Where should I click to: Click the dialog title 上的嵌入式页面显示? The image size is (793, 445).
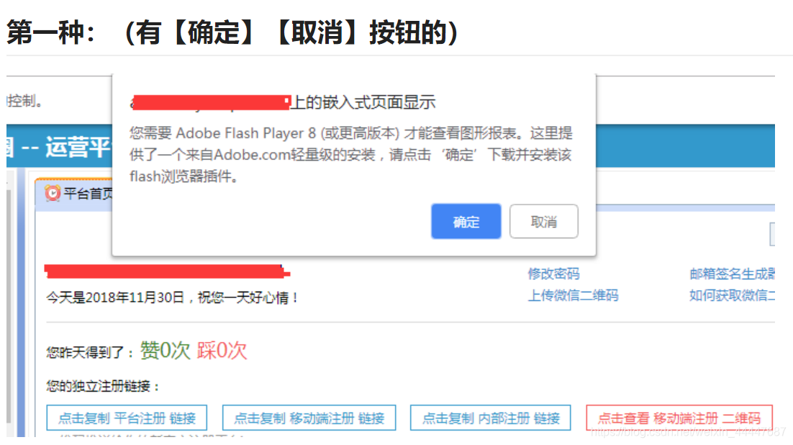(x=363, y=102)
